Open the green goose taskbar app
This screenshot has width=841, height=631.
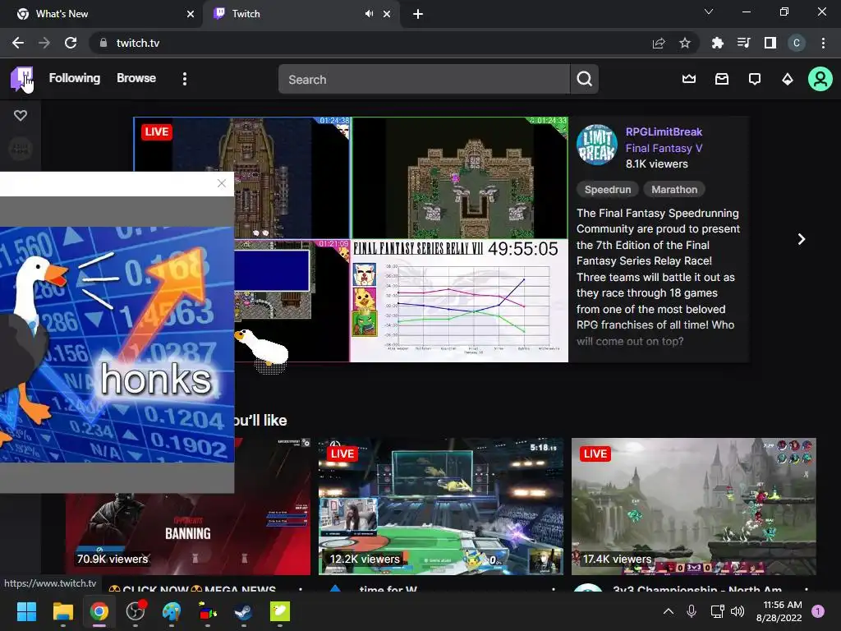click(x=280, y=611)
